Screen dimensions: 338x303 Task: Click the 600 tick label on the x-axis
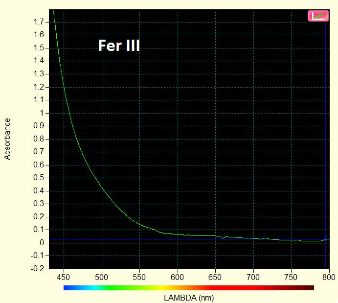pos(178,276)
